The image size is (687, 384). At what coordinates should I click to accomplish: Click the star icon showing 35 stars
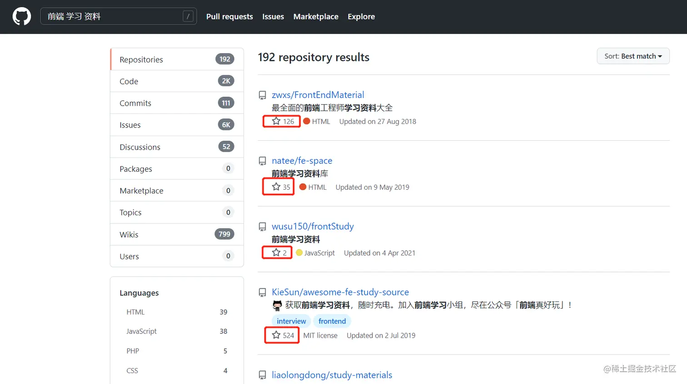(x=276, y=187)
